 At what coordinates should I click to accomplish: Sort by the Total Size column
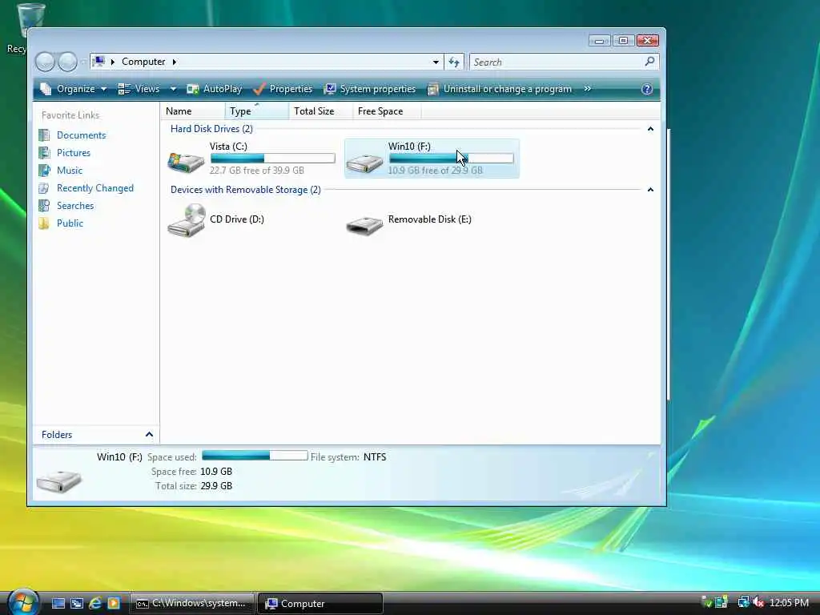point(320,111)
